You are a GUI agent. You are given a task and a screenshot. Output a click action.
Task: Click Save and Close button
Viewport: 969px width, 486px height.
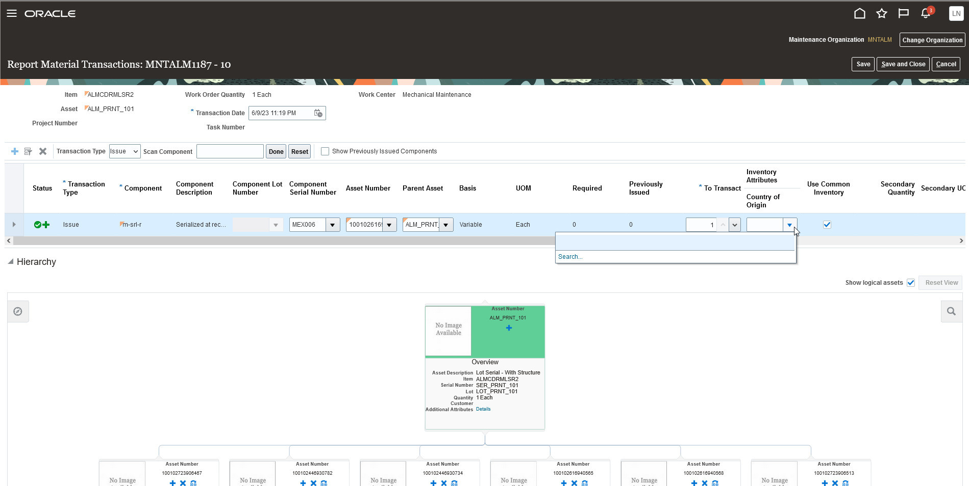(x=903, y=64)
